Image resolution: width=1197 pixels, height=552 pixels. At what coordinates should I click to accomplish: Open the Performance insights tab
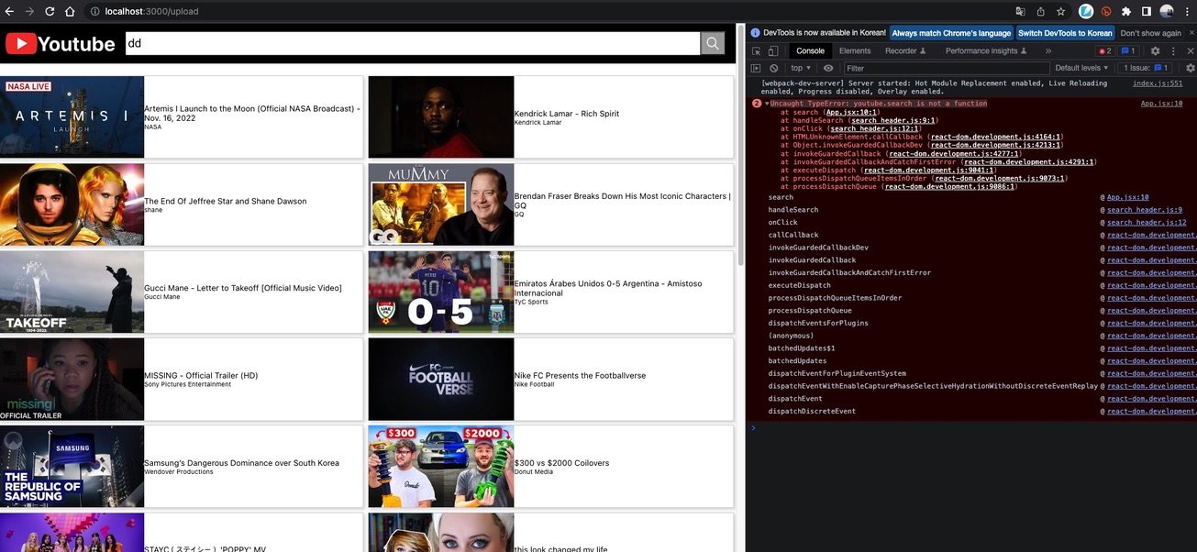pos(986,51)
